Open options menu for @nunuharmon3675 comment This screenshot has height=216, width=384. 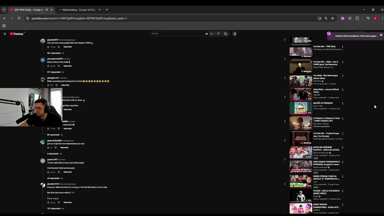[285, 59]
